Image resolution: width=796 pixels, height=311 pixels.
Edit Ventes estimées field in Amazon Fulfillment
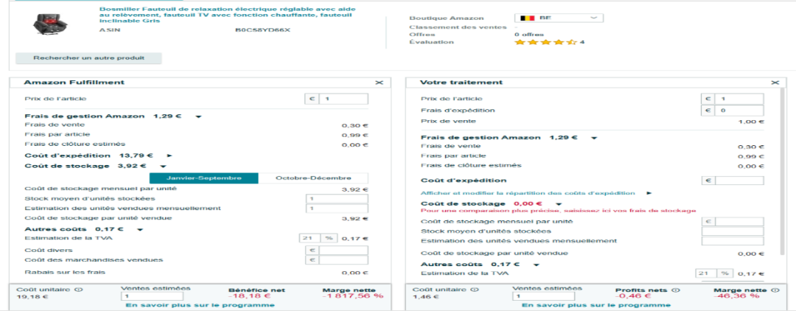pos(153,296)
